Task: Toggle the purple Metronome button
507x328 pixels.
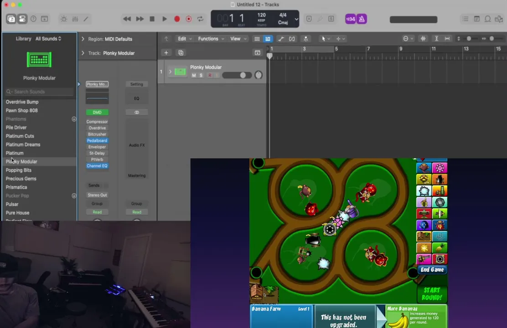Action: 362,19
